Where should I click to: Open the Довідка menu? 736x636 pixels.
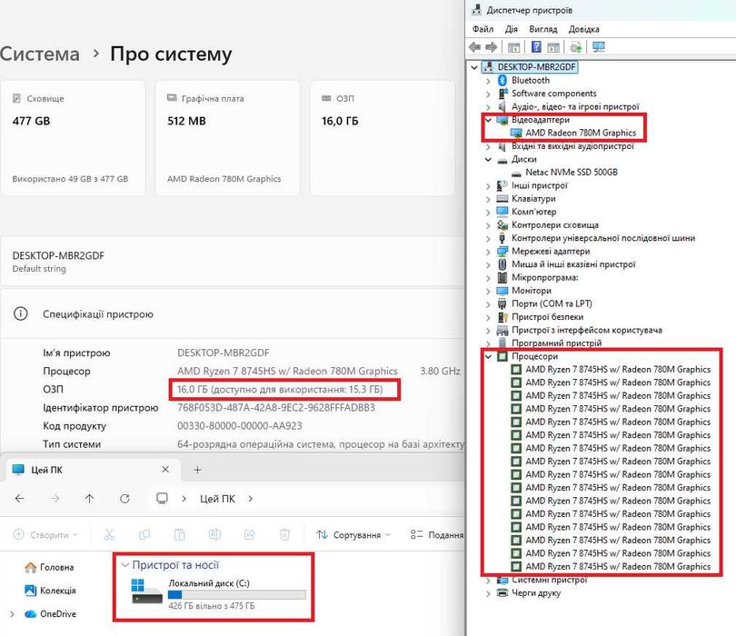click(x=584, y=29)
